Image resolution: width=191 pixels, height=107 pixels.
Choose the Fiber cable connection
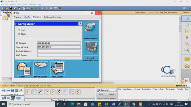click(x=53, y=92)
